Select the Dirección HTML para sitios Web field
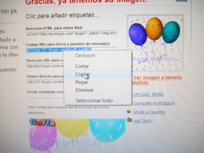This screenshot has width=204, height=153. 71,33
